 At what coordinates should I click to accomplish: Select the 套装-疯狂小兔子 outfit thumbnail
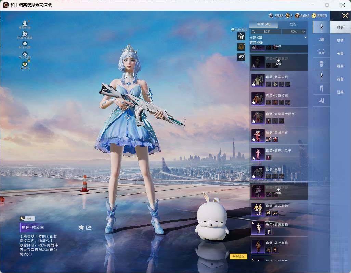[258, 154]
